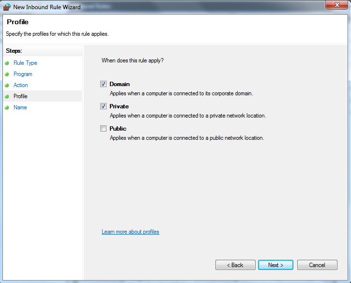Uncheck the Private profile checkbox
The width and height of the screenshot is (351, 283).
pyautogui.click(x=103, y=106)
